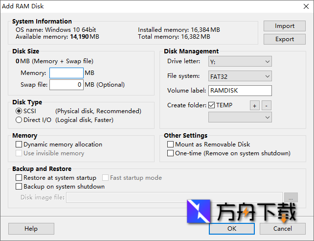Toggle Backup on system shutdown
Screen dimensions: 314x241
19,187
